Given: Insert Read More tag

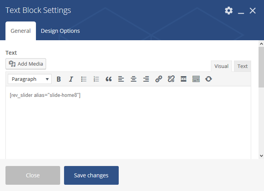Looking at the screenshot, I should click(x=184, y=79).
